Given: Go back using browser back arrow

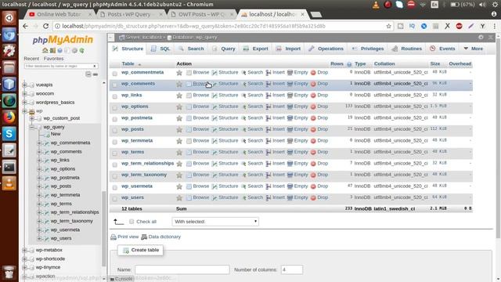Looking at the screenshot, I should coord(26,26).
